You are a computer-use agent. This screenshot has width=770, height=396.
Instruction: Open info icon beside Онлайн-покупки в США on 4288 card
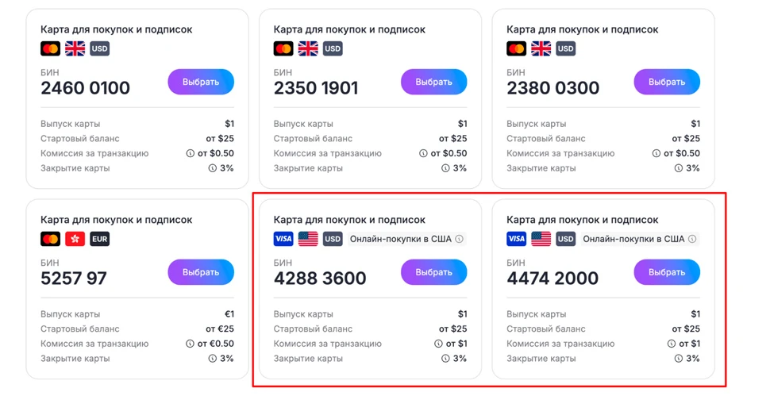pyautogui.click(x=459, y=239)
